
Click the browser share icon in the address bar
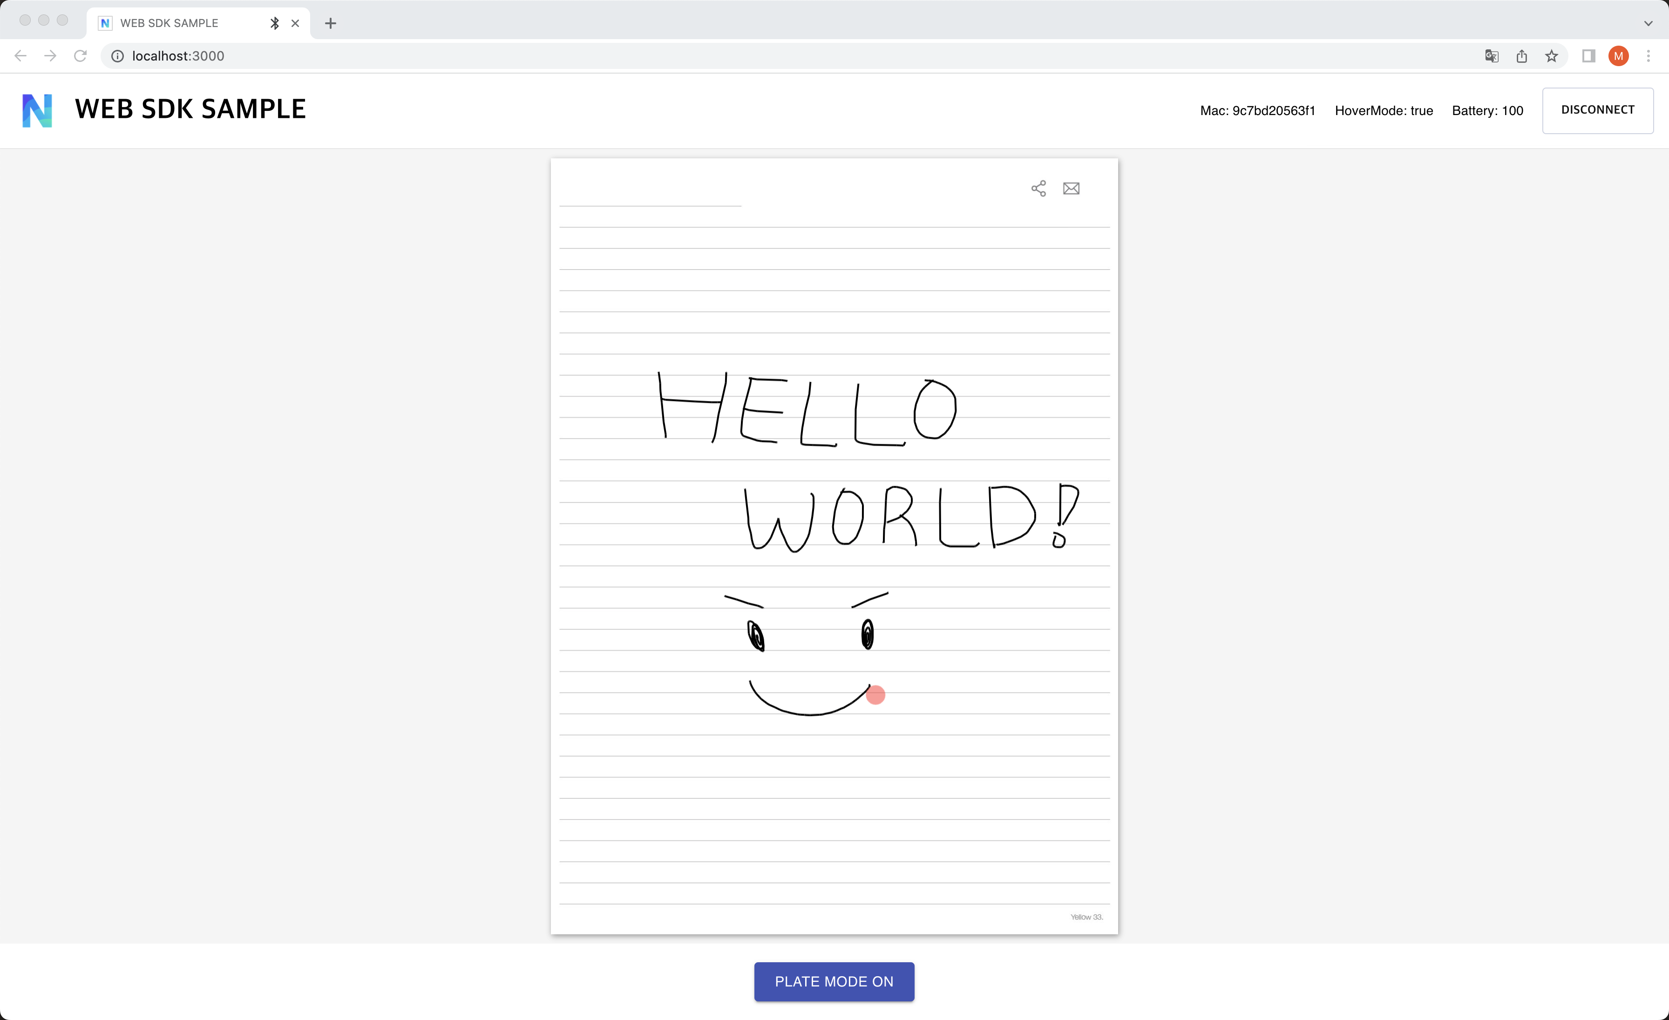(x=1521, y=56)
